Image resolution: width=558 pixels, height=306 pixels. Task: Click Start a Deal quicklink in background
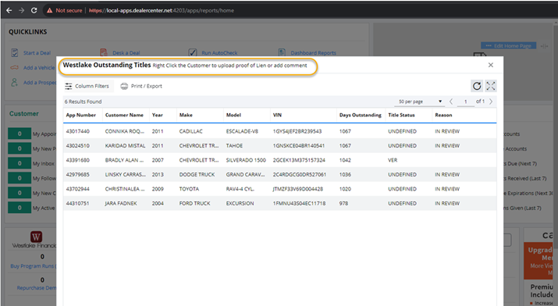37,52
